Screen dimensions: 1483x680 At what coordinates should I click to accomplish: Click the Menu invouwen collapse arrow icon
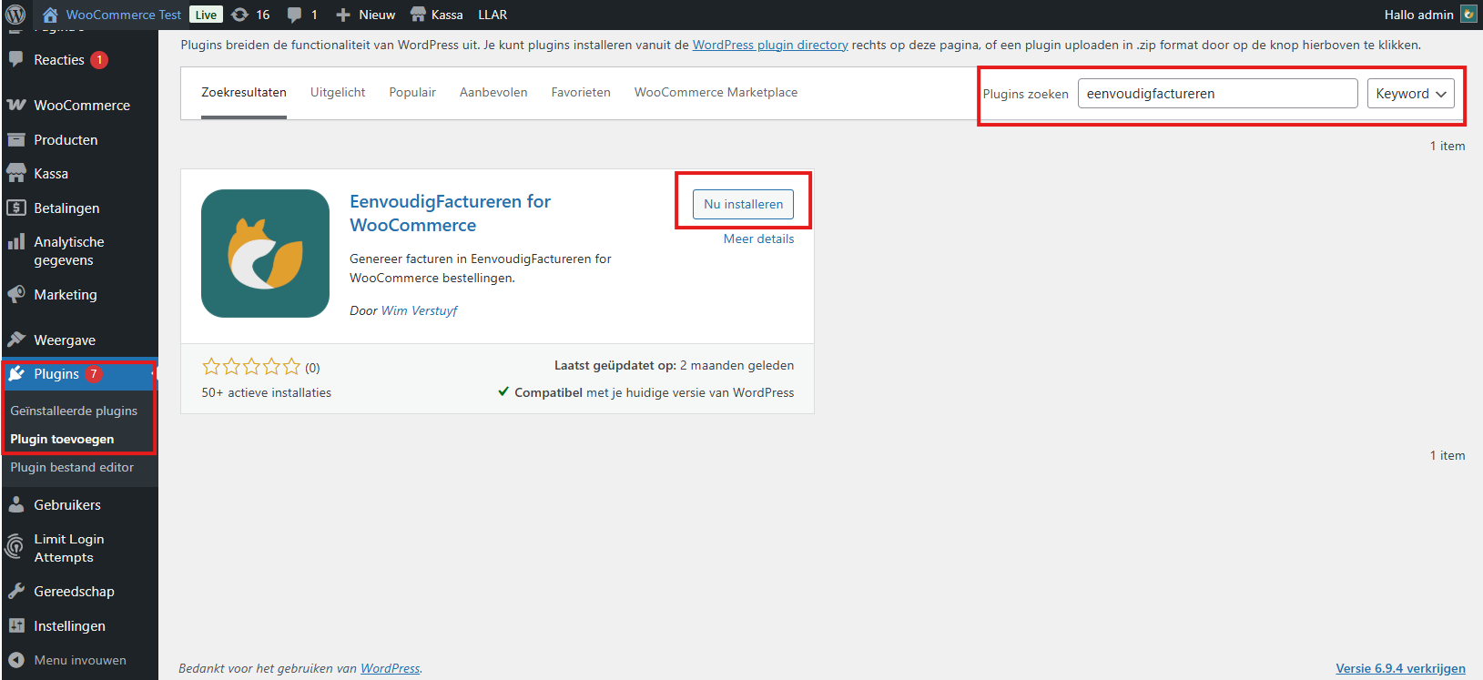pyautogui.click(x=16, y=660)
